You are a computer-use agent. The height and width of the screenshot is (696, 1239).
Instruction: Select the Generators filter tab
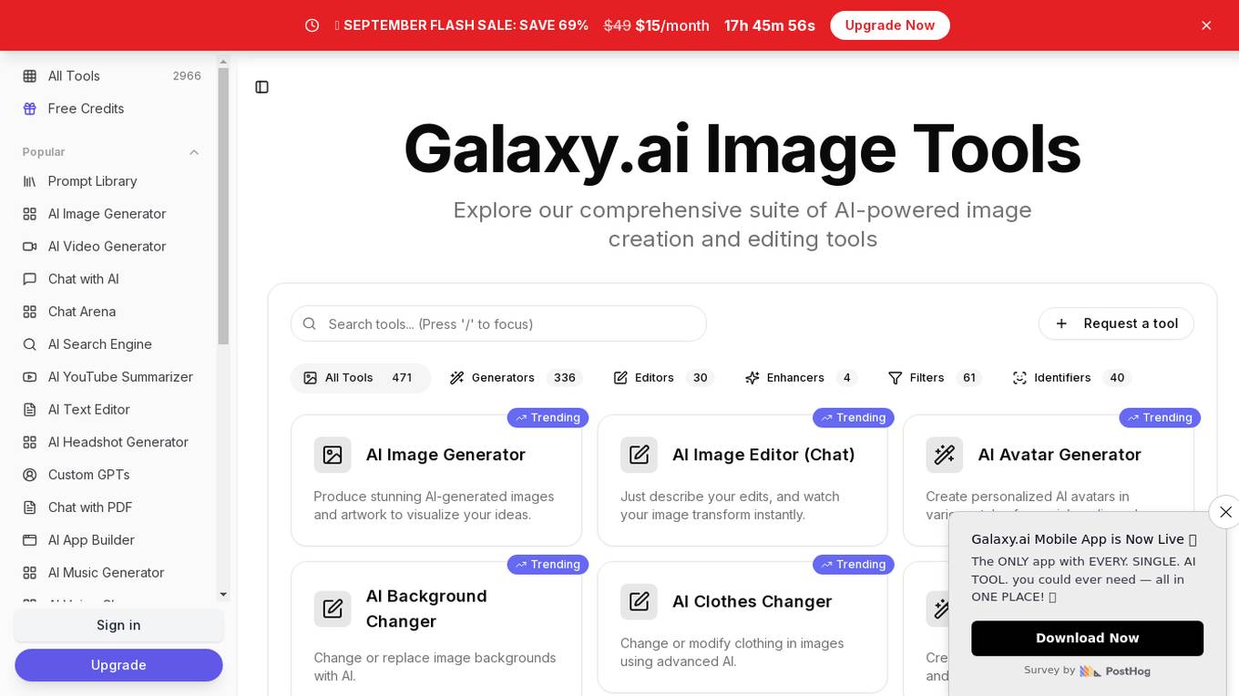[516, 378]
